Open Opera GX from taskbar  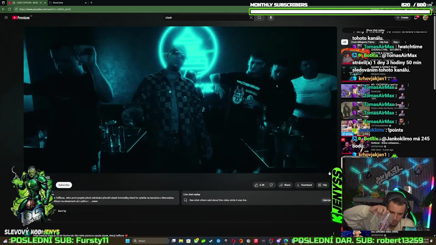pyautogui.click(x=233, y=241)
